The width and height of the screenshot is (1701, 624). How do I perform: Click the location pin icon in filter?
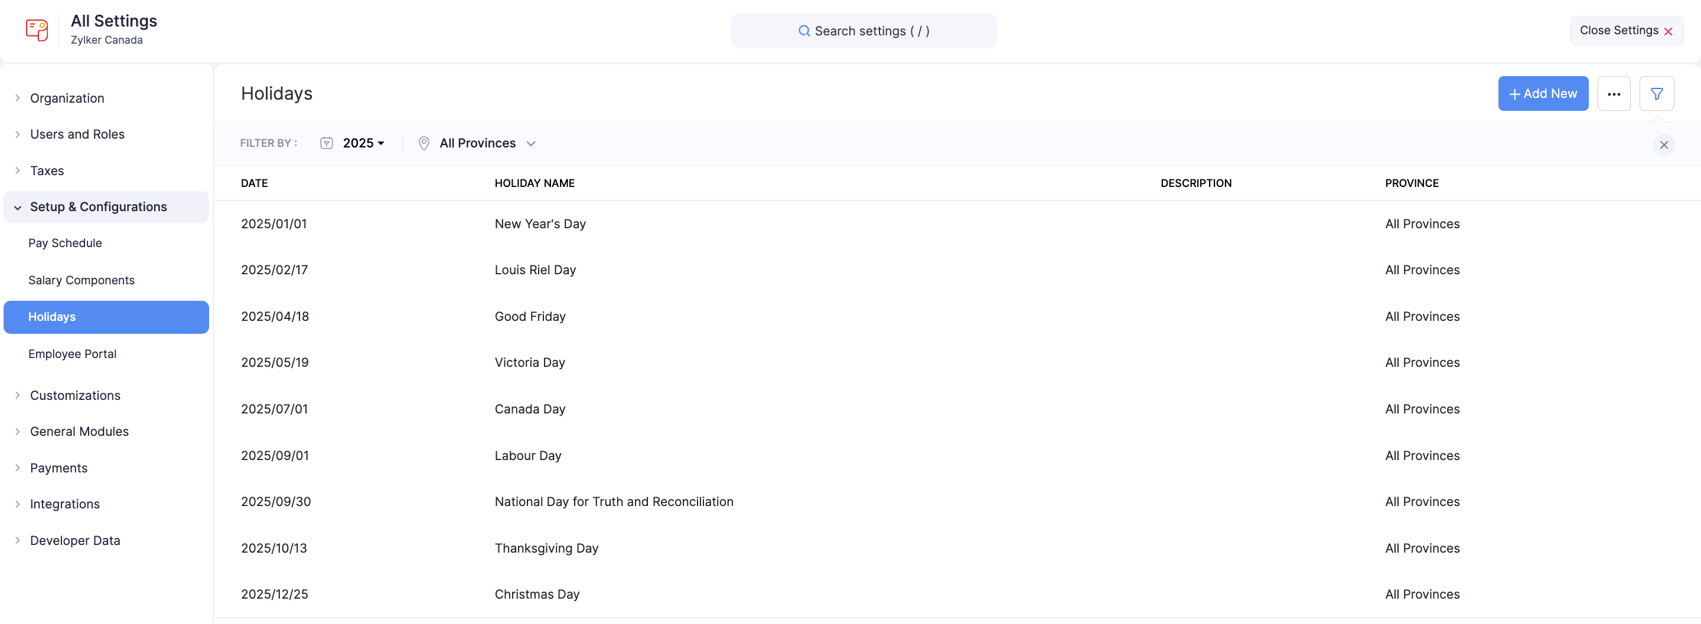(x=424, y=143)
